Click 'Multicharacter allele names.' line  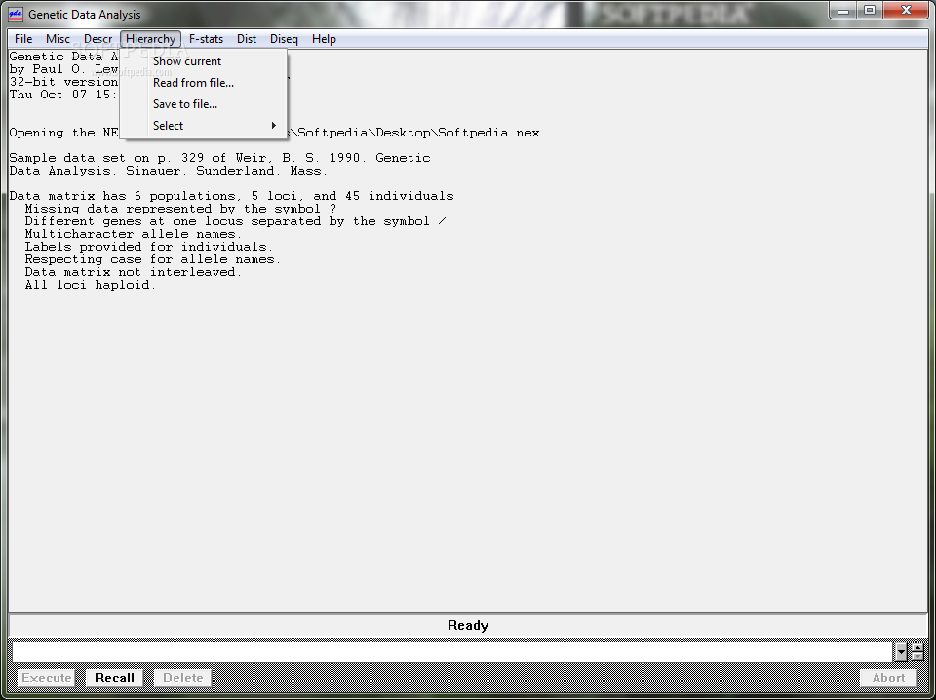134,234
